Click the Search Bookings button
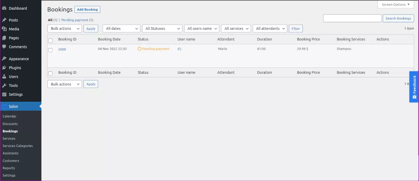This screenshot has width=419, height=181. point(398,18)
